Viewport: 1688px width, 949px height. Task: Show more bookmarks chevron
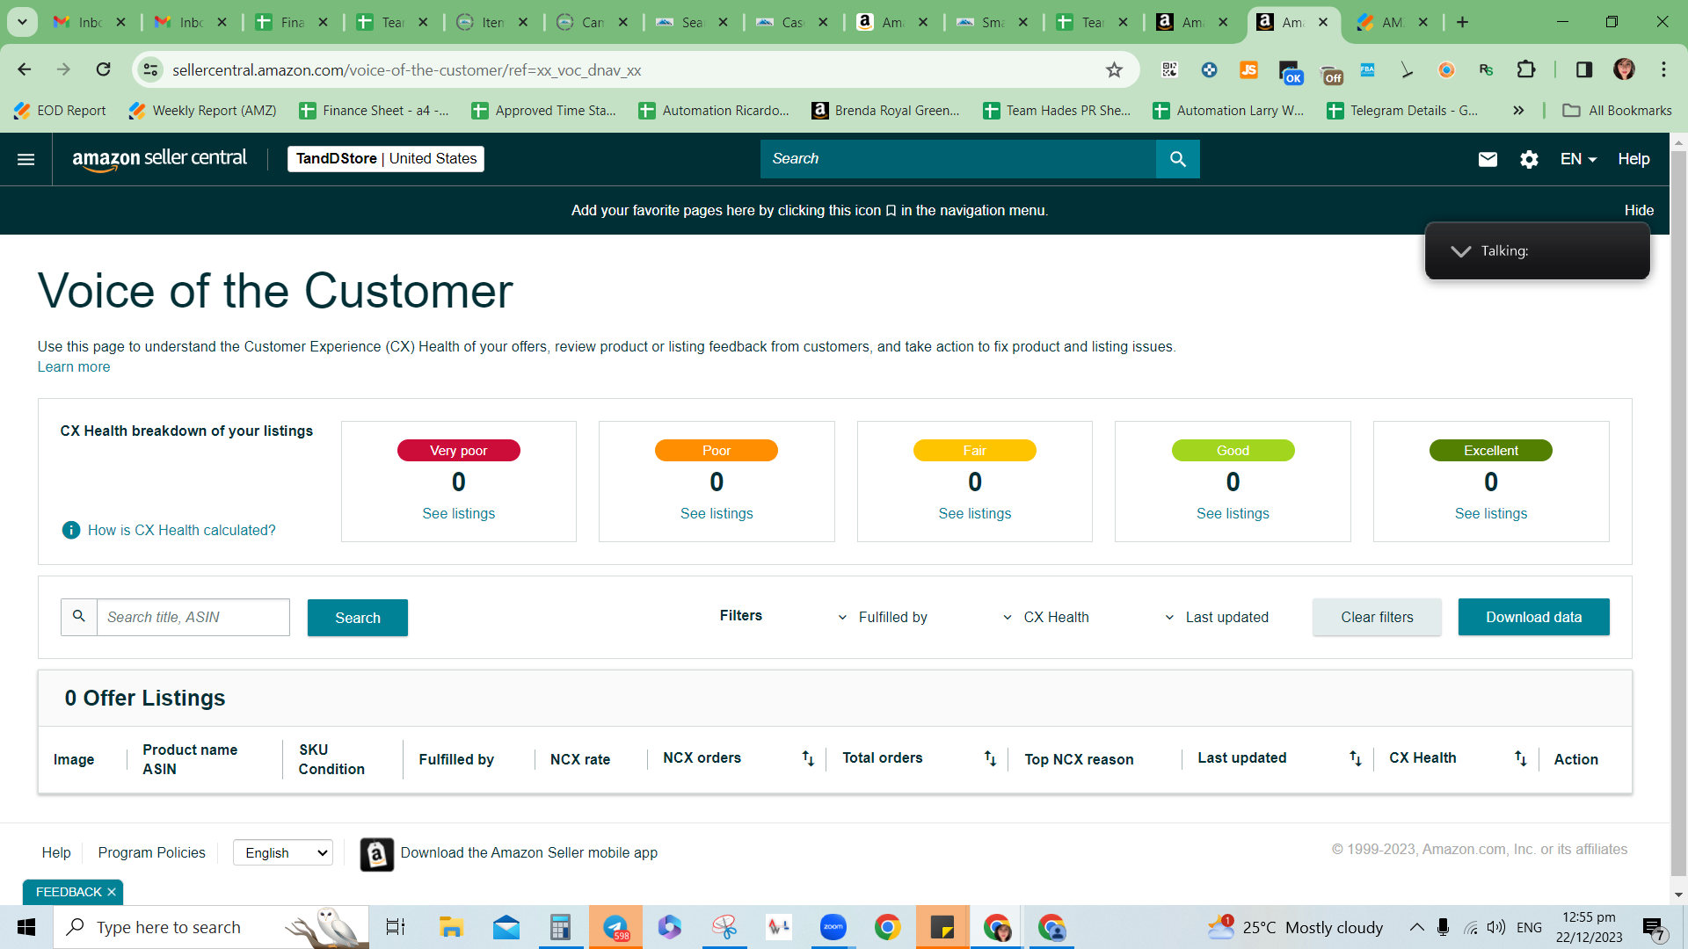(x=1518, y=110)
